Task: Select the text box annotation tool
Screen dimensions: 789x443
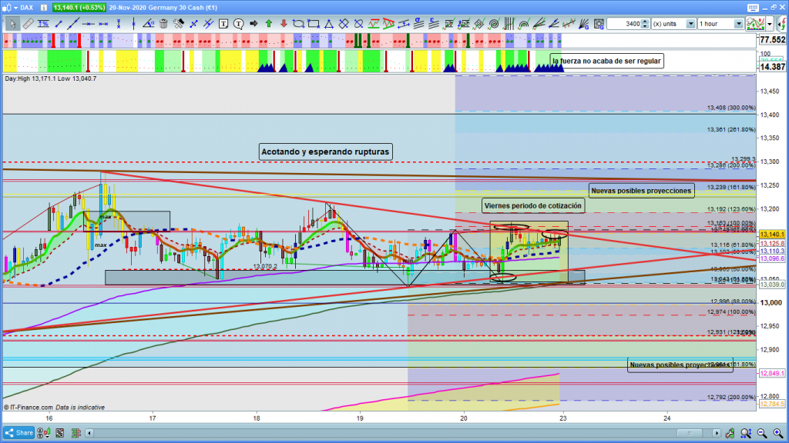Action: tap(224, 24)
